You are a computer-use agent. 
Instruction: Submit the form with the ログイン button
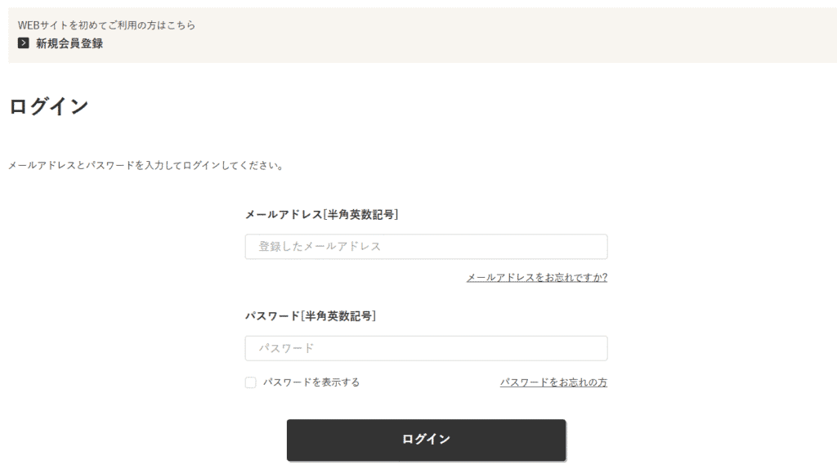tap(426, 440)
